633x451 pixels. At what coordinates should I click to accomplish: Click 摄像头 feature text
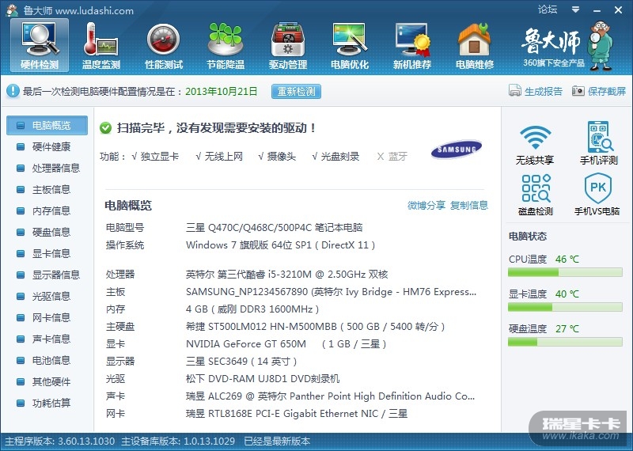point(282,156)
